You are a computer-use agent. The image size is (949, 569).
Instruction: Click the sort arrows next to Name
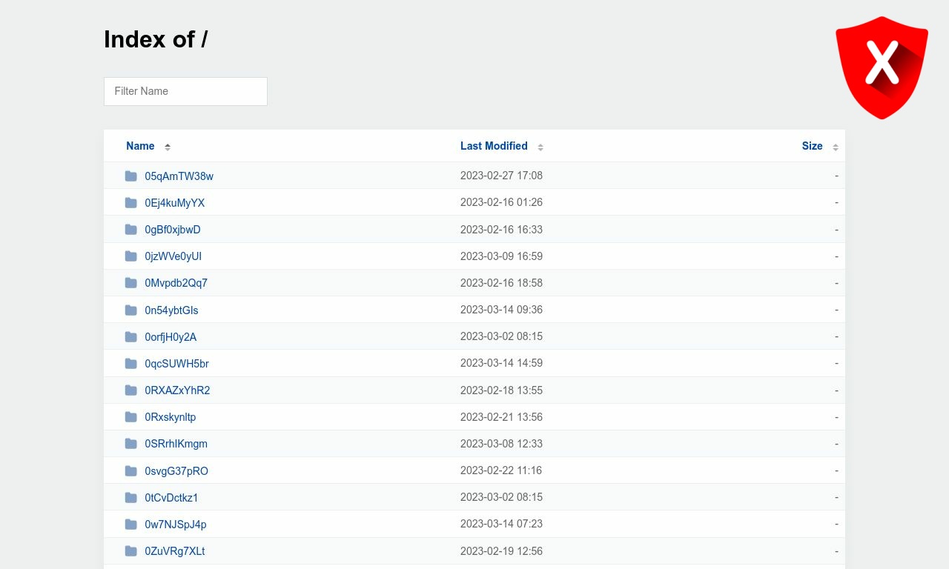168,147
